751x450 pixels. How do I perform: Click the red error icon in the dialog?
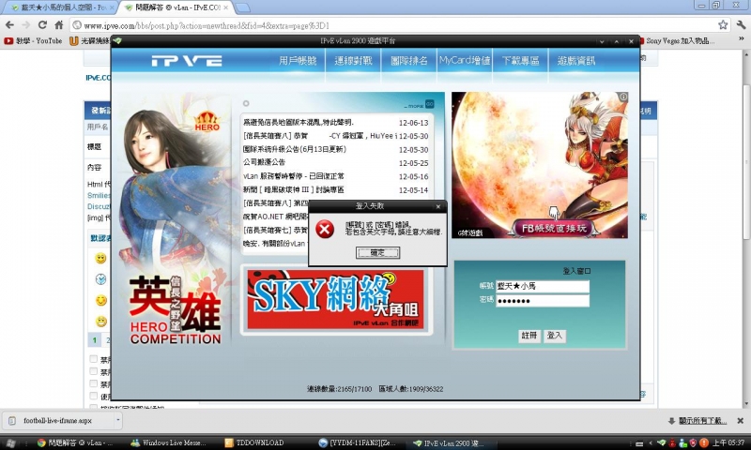click(325, 230)
